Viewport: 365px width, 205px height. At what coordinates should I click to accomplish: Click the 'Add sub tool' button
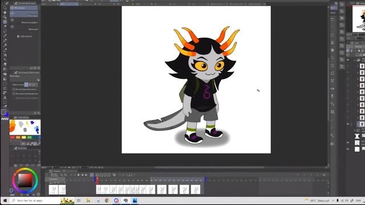click(x=24, y=36)
